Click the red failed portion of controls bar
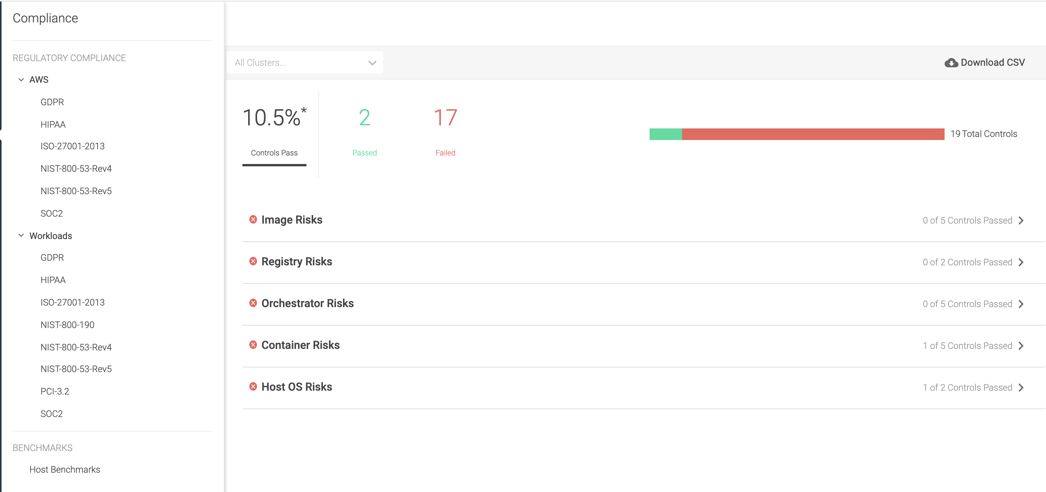The image size is (1046, 492). coord(813,134)
